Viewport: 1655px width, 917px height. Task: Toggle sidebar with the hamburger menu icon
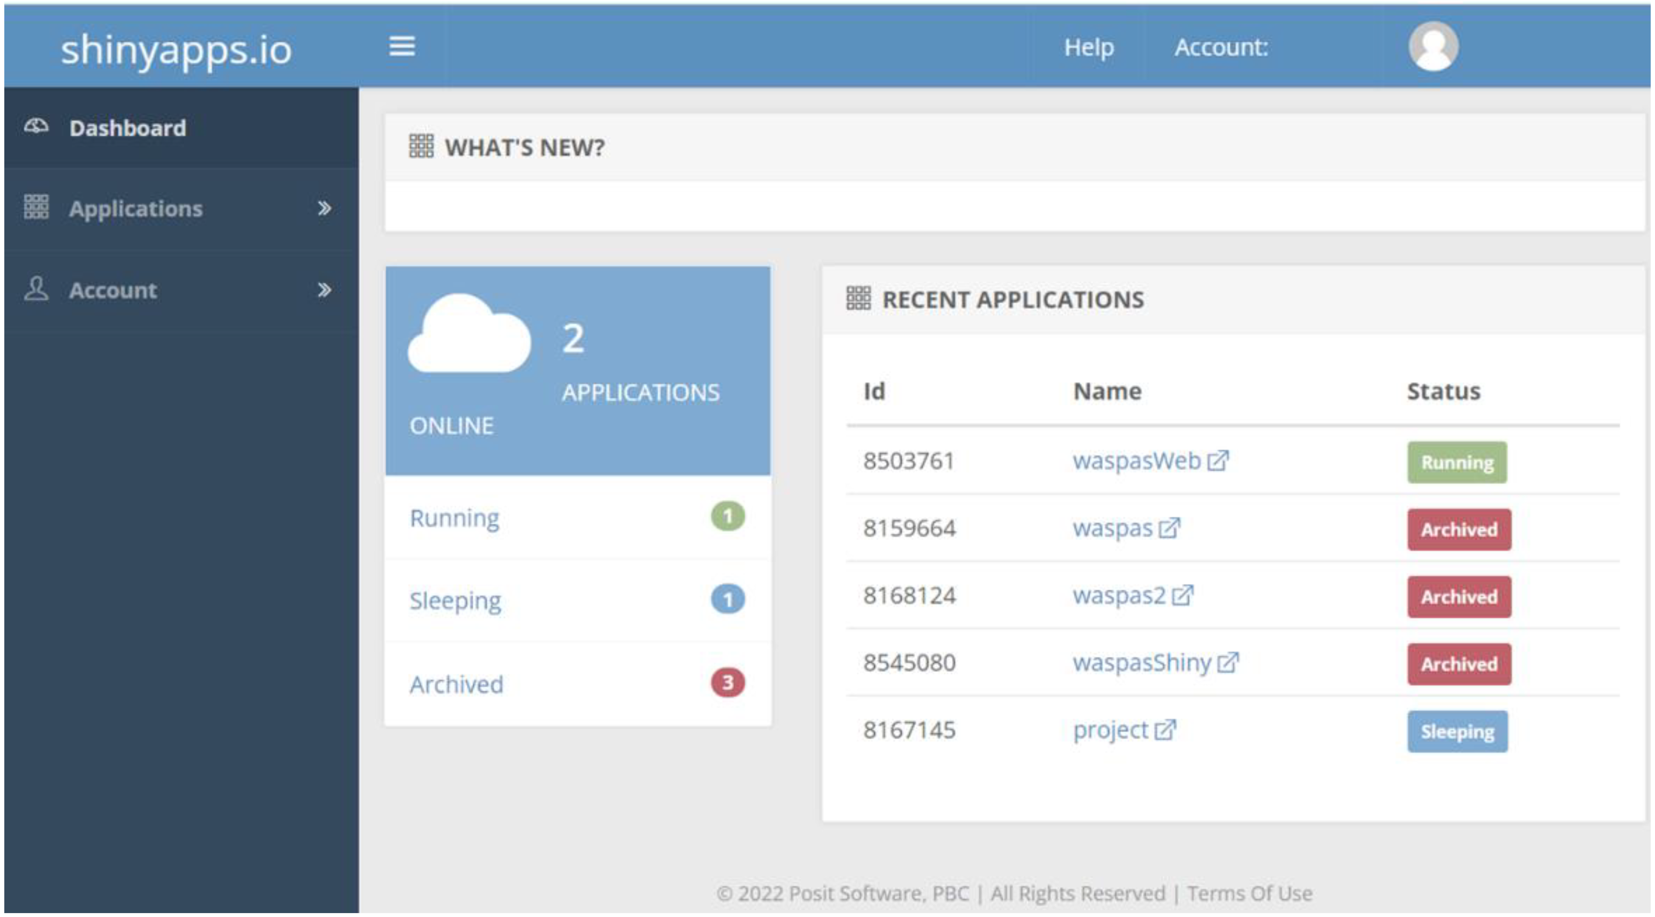402,46
